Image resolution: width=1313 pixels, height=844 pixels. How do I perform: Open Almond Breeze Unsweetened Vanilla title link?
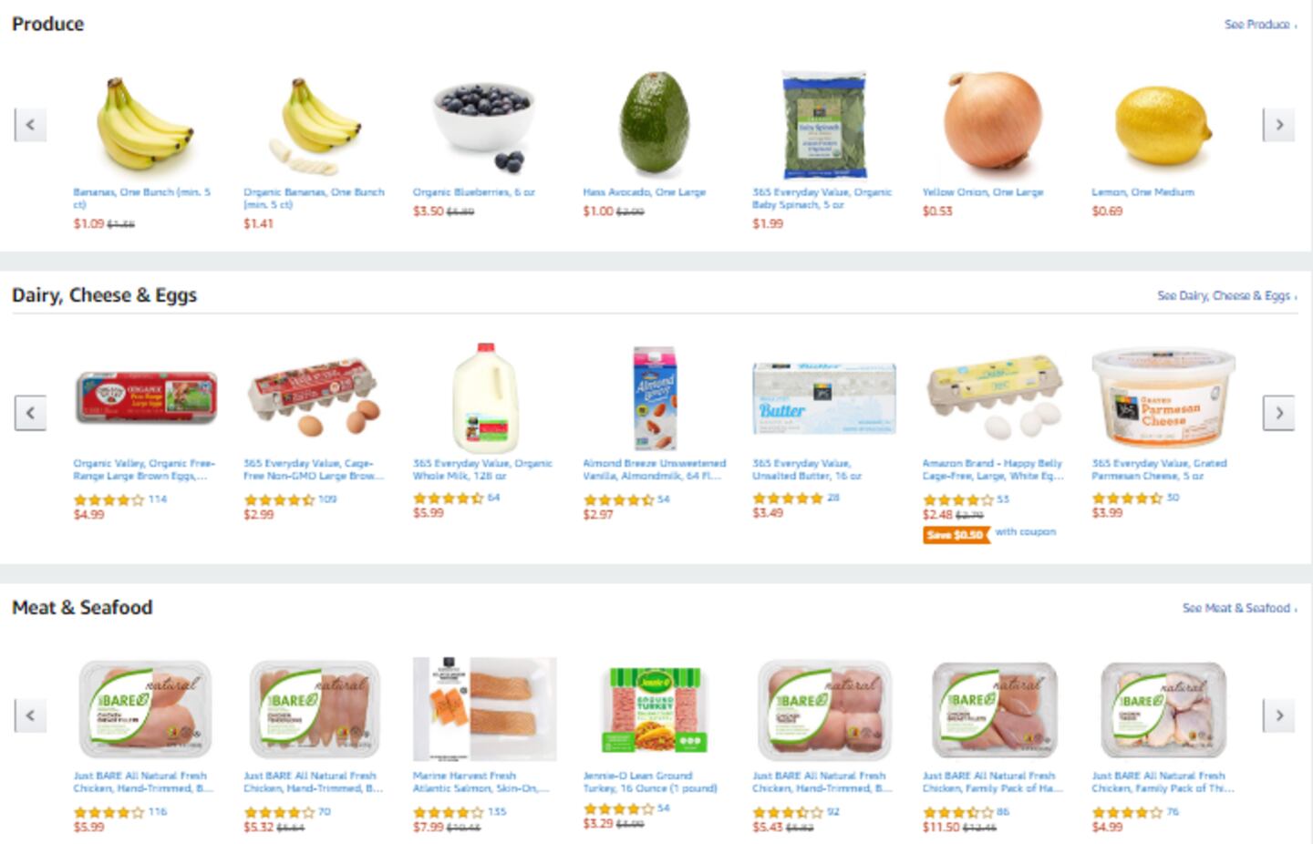pos(654,469)
